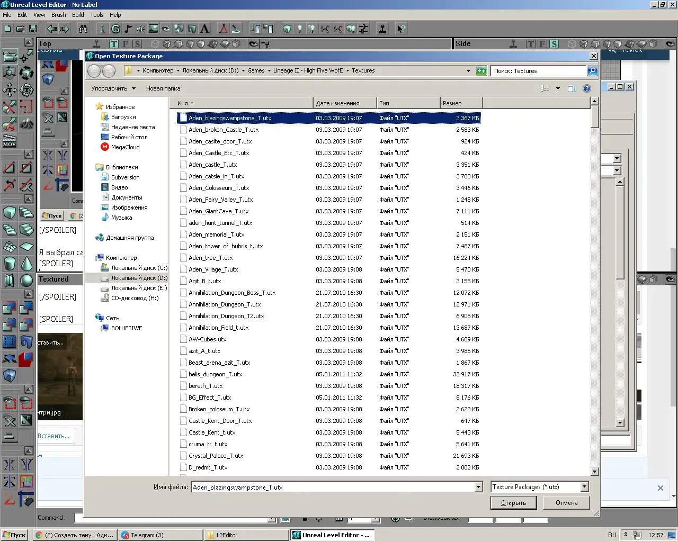Viewport: 678px width, 542px height.
Task: Toggle the F mode in Side viewport
Action: [542, 44]
